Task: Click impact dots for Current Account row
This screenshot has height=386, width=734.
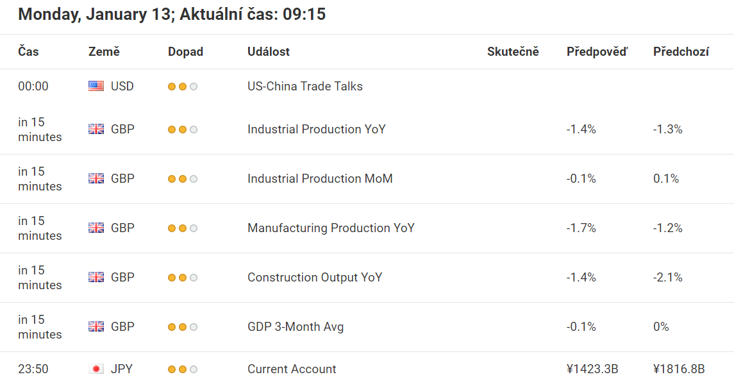Action: [183, 369]
